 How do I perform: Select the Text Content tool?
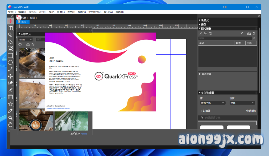tap(10, 28)
